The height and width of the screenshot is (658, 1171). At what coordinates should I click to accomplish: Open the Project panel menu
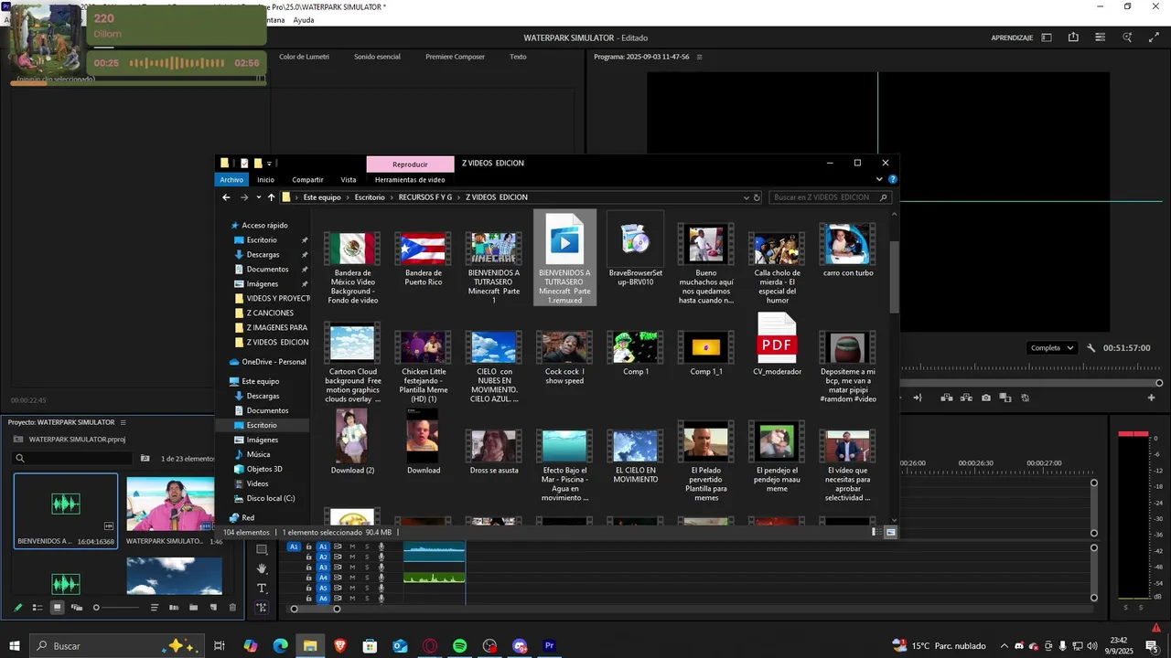pos(123,422)
